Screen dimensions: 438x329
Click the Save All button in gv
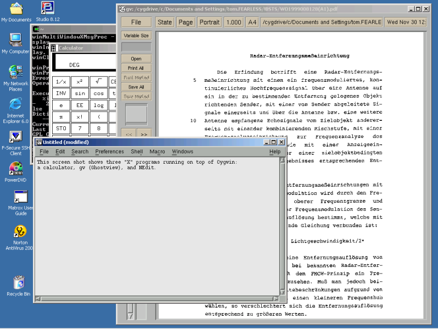[x=136, y=87]
